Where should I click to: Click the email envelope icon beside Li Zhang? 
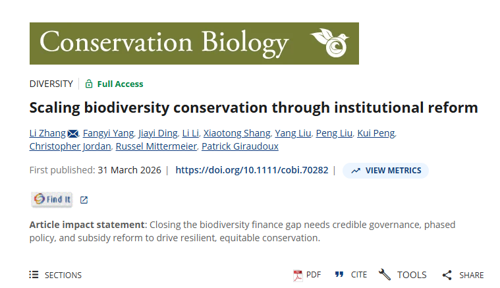(x=72, y=134)
